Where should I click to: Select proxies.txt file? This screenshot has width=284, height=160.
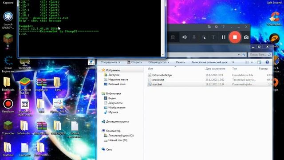[x=158, y=80]
